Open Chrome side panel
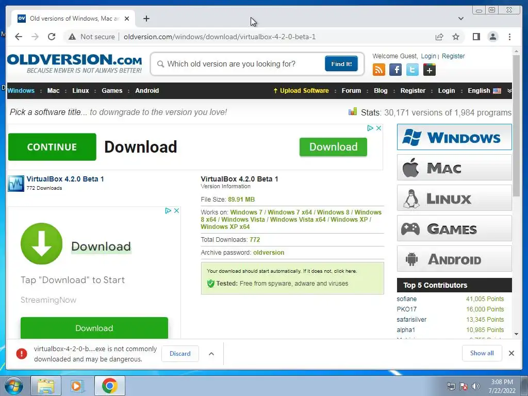The height and width of the screenshot is (396, 528). (476, 37)
